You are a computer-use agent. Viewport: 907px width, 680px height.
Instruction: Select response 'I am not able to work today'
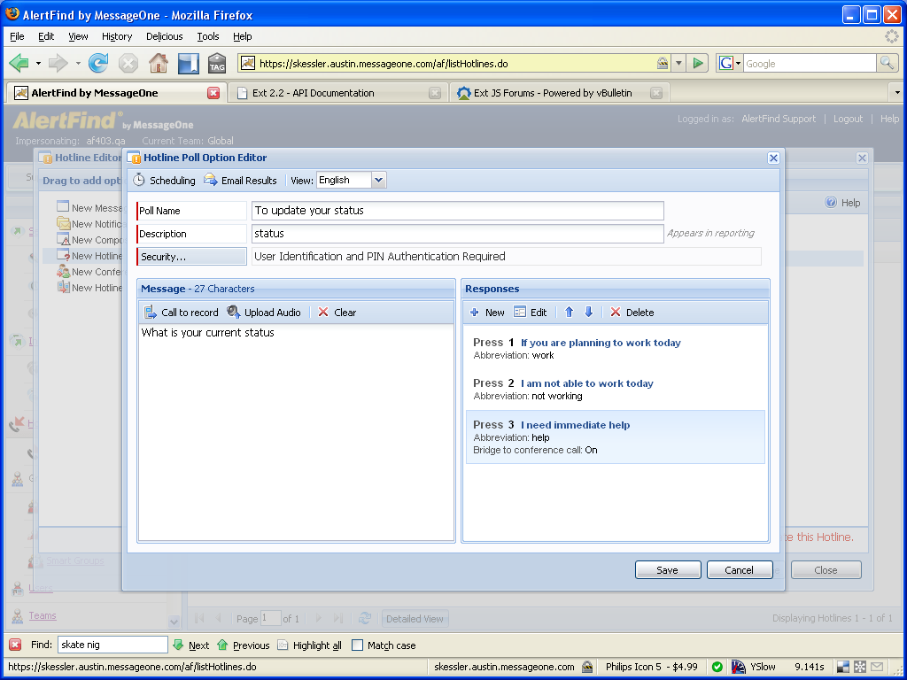click(616, 390)
